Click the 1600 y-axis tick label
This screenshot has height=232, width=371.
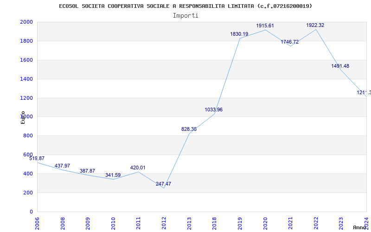pos(26,60)
